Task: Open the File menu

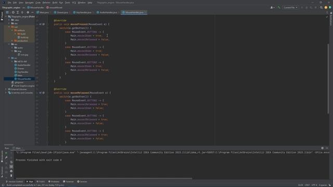Action: tap(9, 3)
